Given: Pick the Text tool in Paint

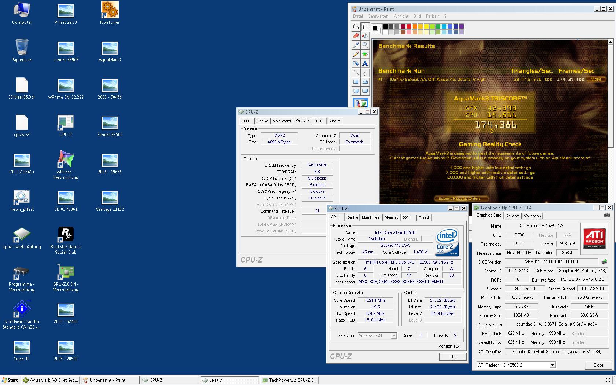Looking at the screenshot, I should (365, 63).
